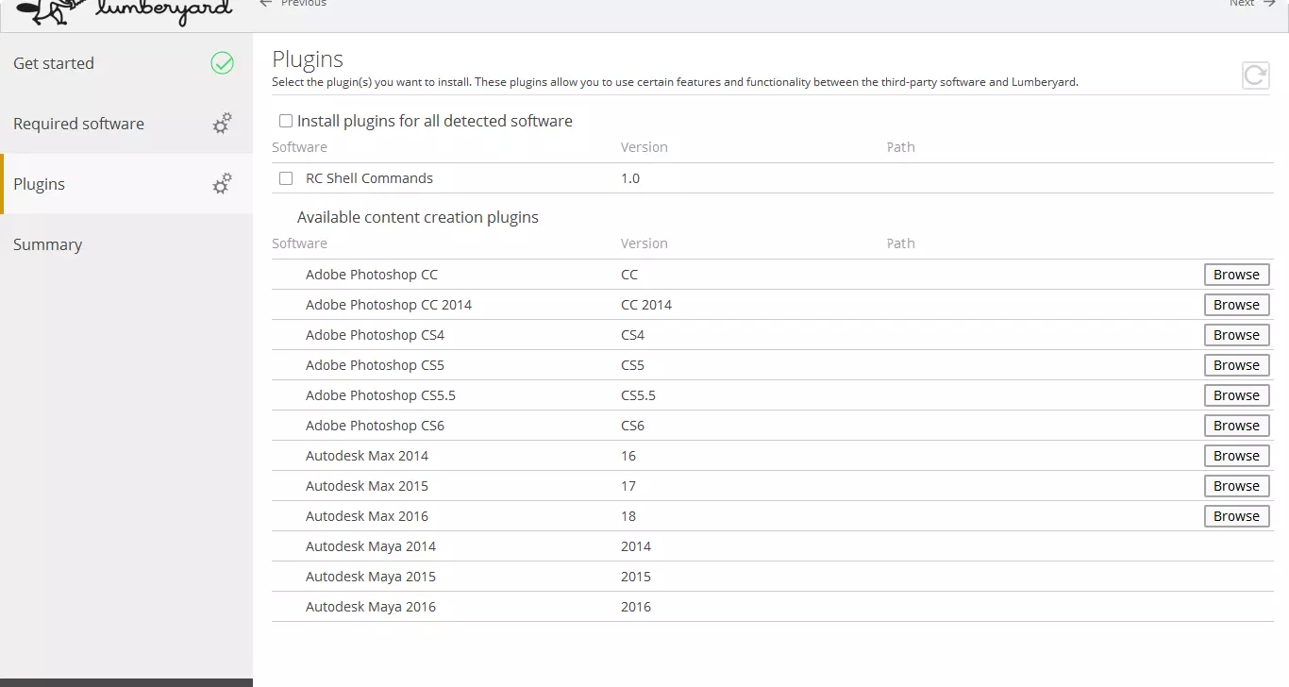Open the Summary step
The width and height of the screenshot is (1289, 687).
(x=47, y=244)
